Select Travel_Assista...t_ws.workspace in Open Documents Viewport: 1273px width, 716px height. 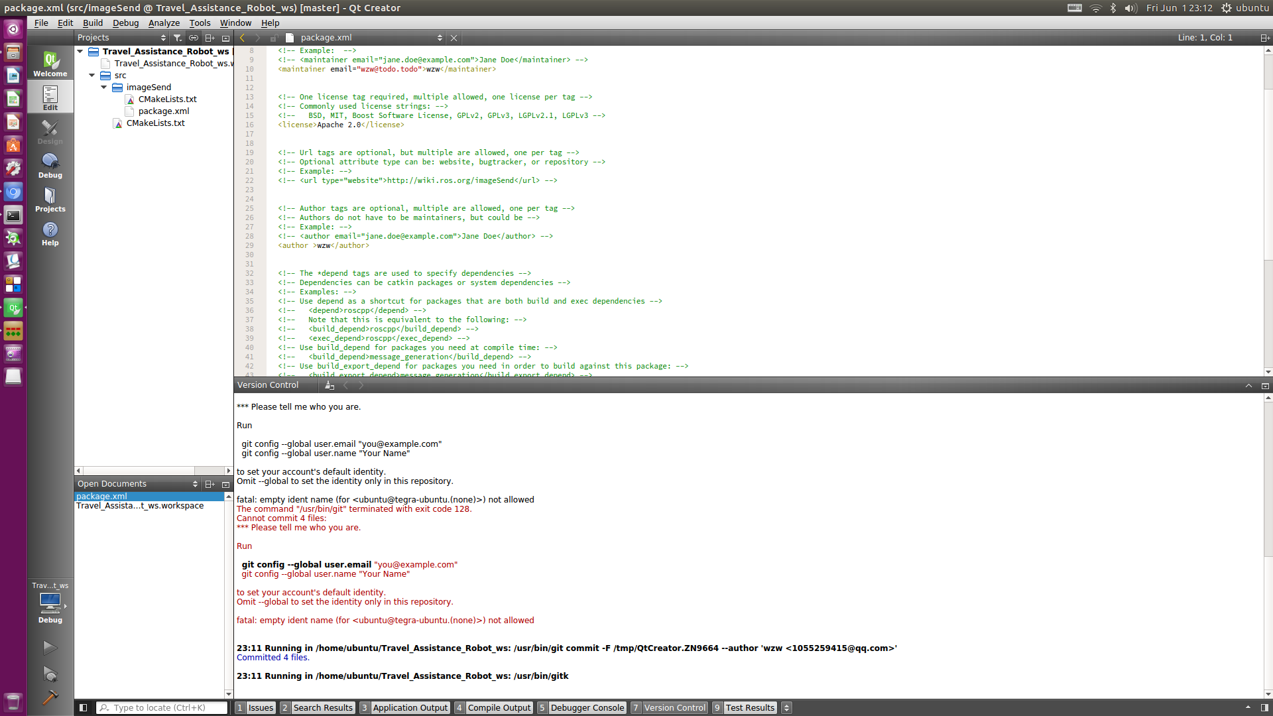click(140, 506)
